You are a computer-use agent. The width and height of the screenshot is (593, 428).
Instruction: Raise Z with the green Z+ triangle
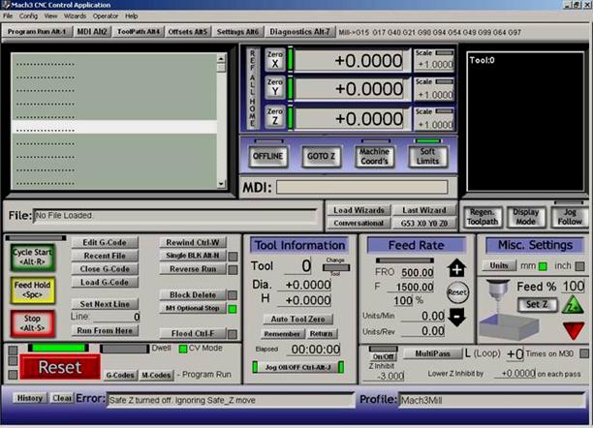[x=573, y=305]
